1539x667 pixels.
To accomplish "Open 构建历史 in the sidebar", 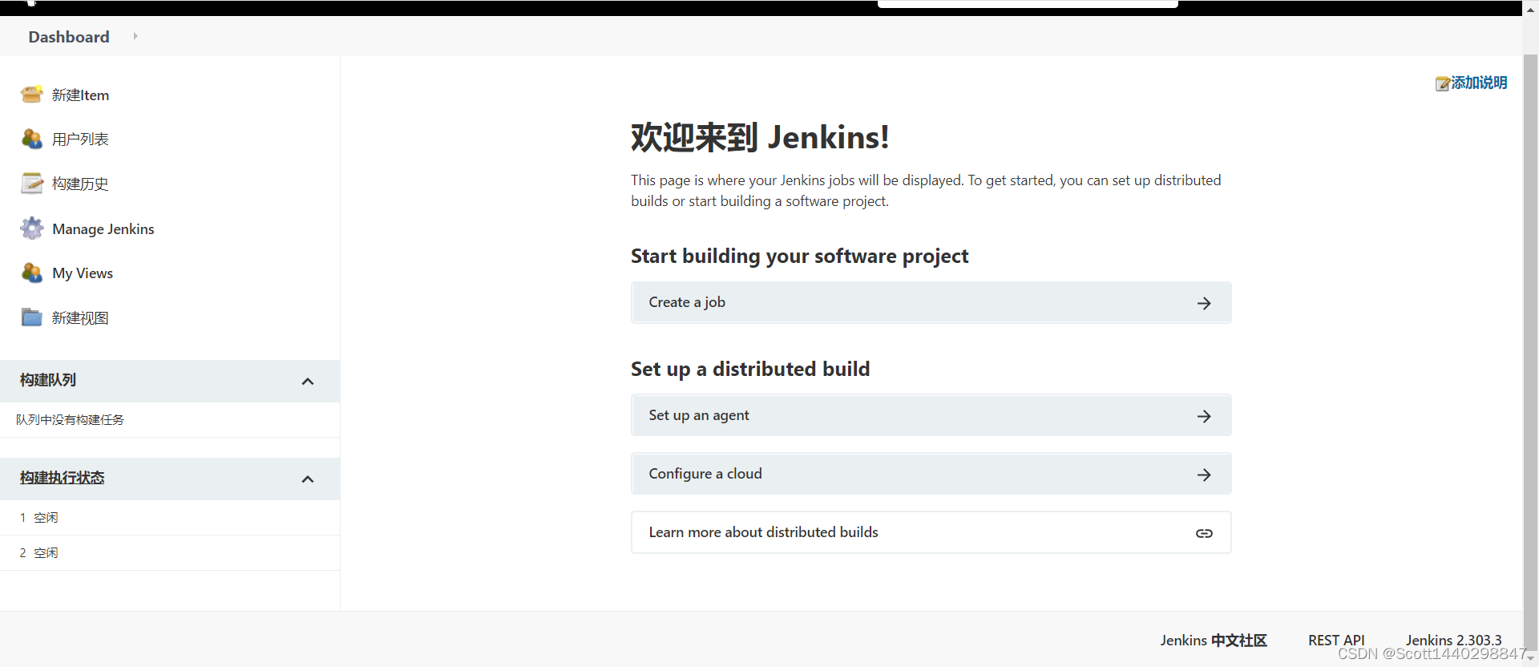I will click(x=80, y=184).
